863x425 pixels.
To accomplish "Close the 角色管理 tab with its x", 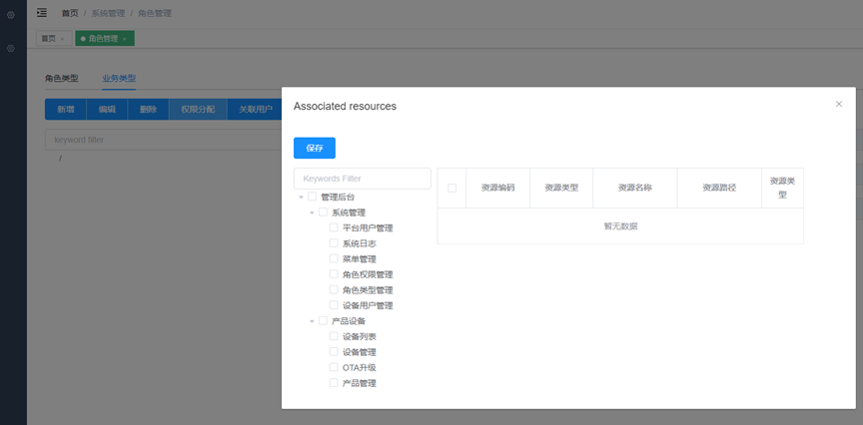I will pyautogui.click(x=125, y=39).
